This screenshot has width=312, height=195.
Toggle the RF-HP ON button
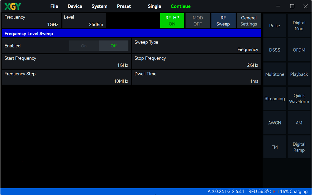click(x=172, y=21)
